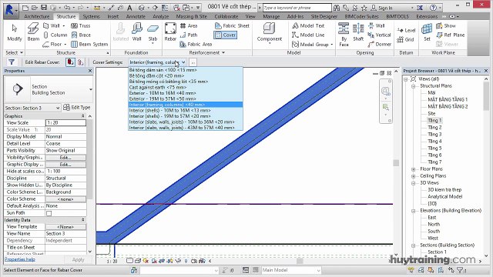493x277 pixels.
Task: Click the rebar Cover tool
Action: pyautogui.click(x=226, y=35)
